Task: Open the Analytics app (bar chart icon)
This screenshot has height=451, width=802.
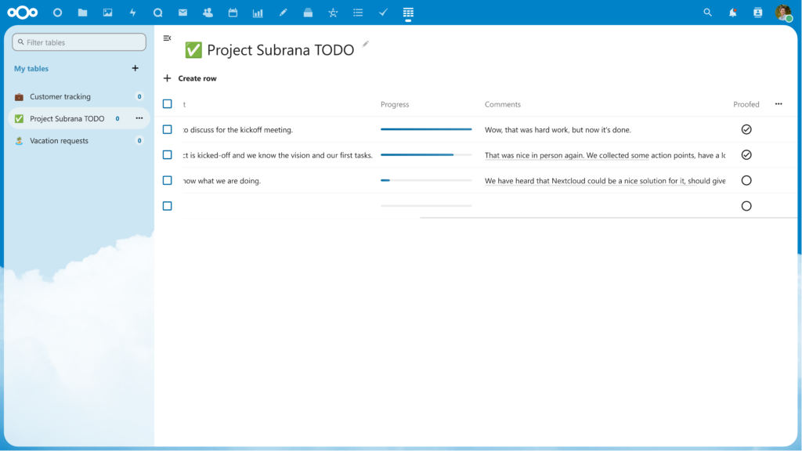Action: click(x=257, y=13)
